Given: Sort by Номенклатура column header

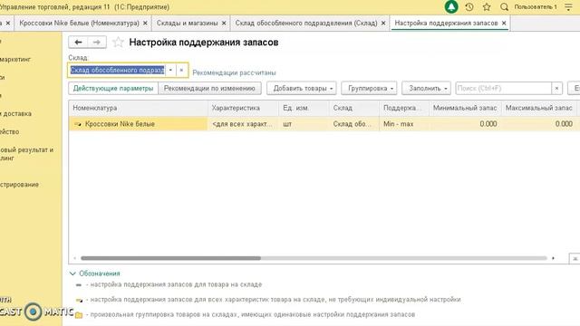Looking at the screenshot, I should pos(138,108).
